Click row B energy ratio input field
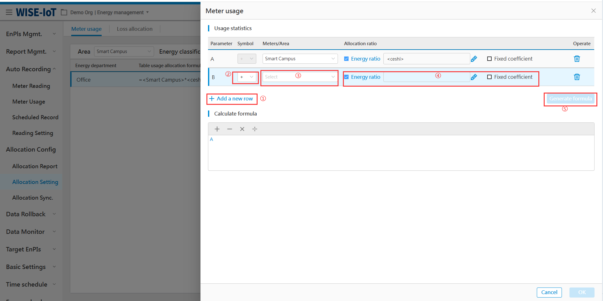603x301 pixels. (x=426, y=77)
